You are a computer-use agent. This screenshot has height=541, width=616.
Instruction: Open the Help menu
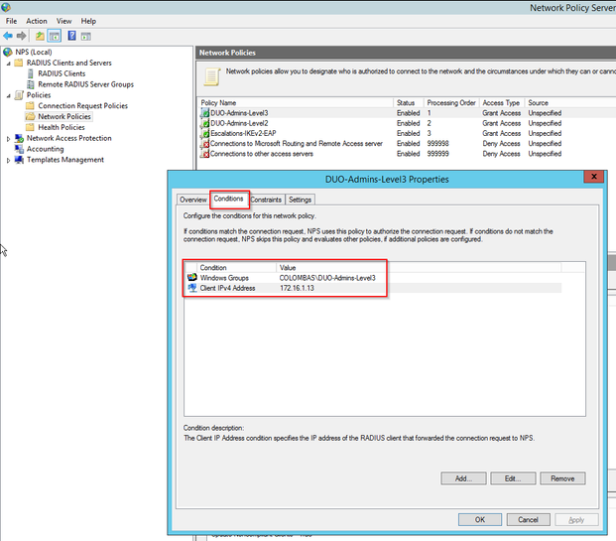click(88, 21)
